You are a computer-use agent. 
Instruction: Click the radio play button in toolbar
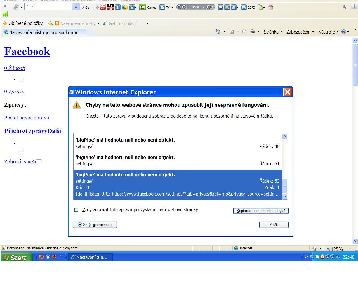coord(184,7)
